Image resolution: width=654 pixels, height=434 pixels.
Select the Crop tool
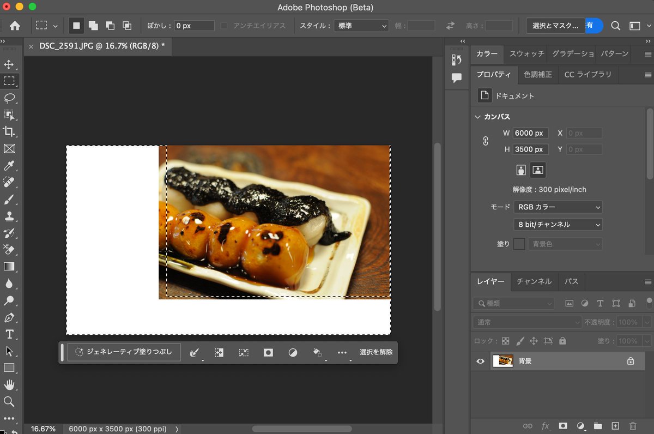click(x=9, y=131)
